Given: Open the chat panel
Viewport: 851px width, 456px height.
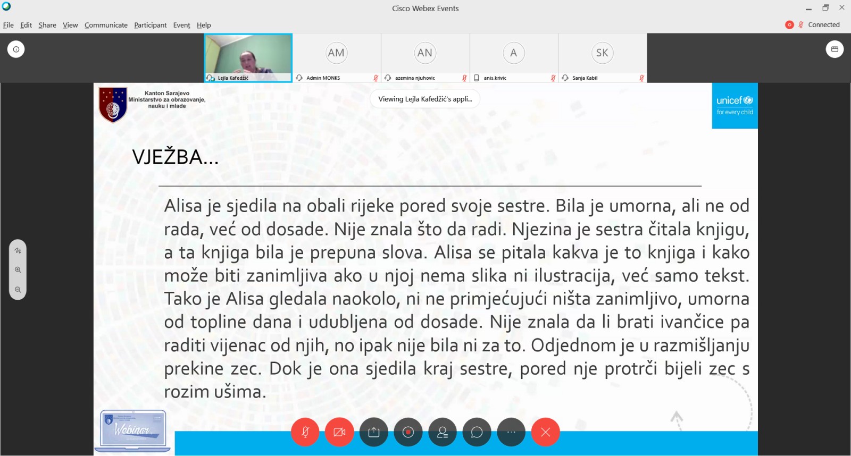Looking at the screenshot, I should tap(477, 432).
